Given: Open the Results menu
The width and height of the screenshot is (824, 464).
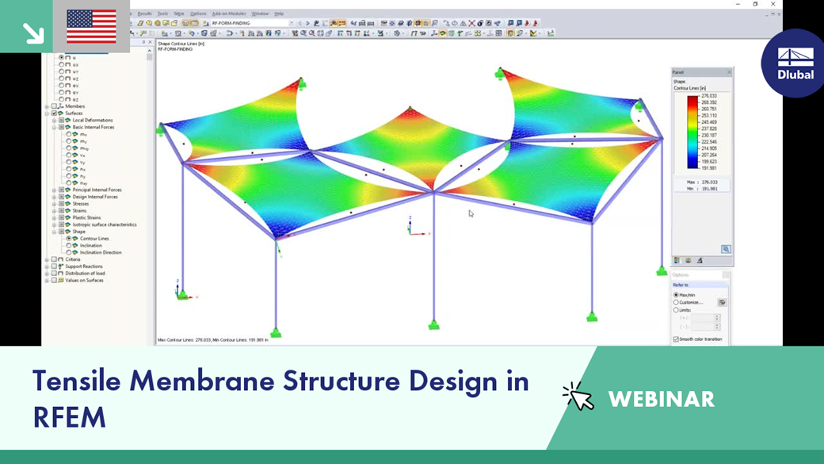Looking at the screenshot, I should click(144, 13).
